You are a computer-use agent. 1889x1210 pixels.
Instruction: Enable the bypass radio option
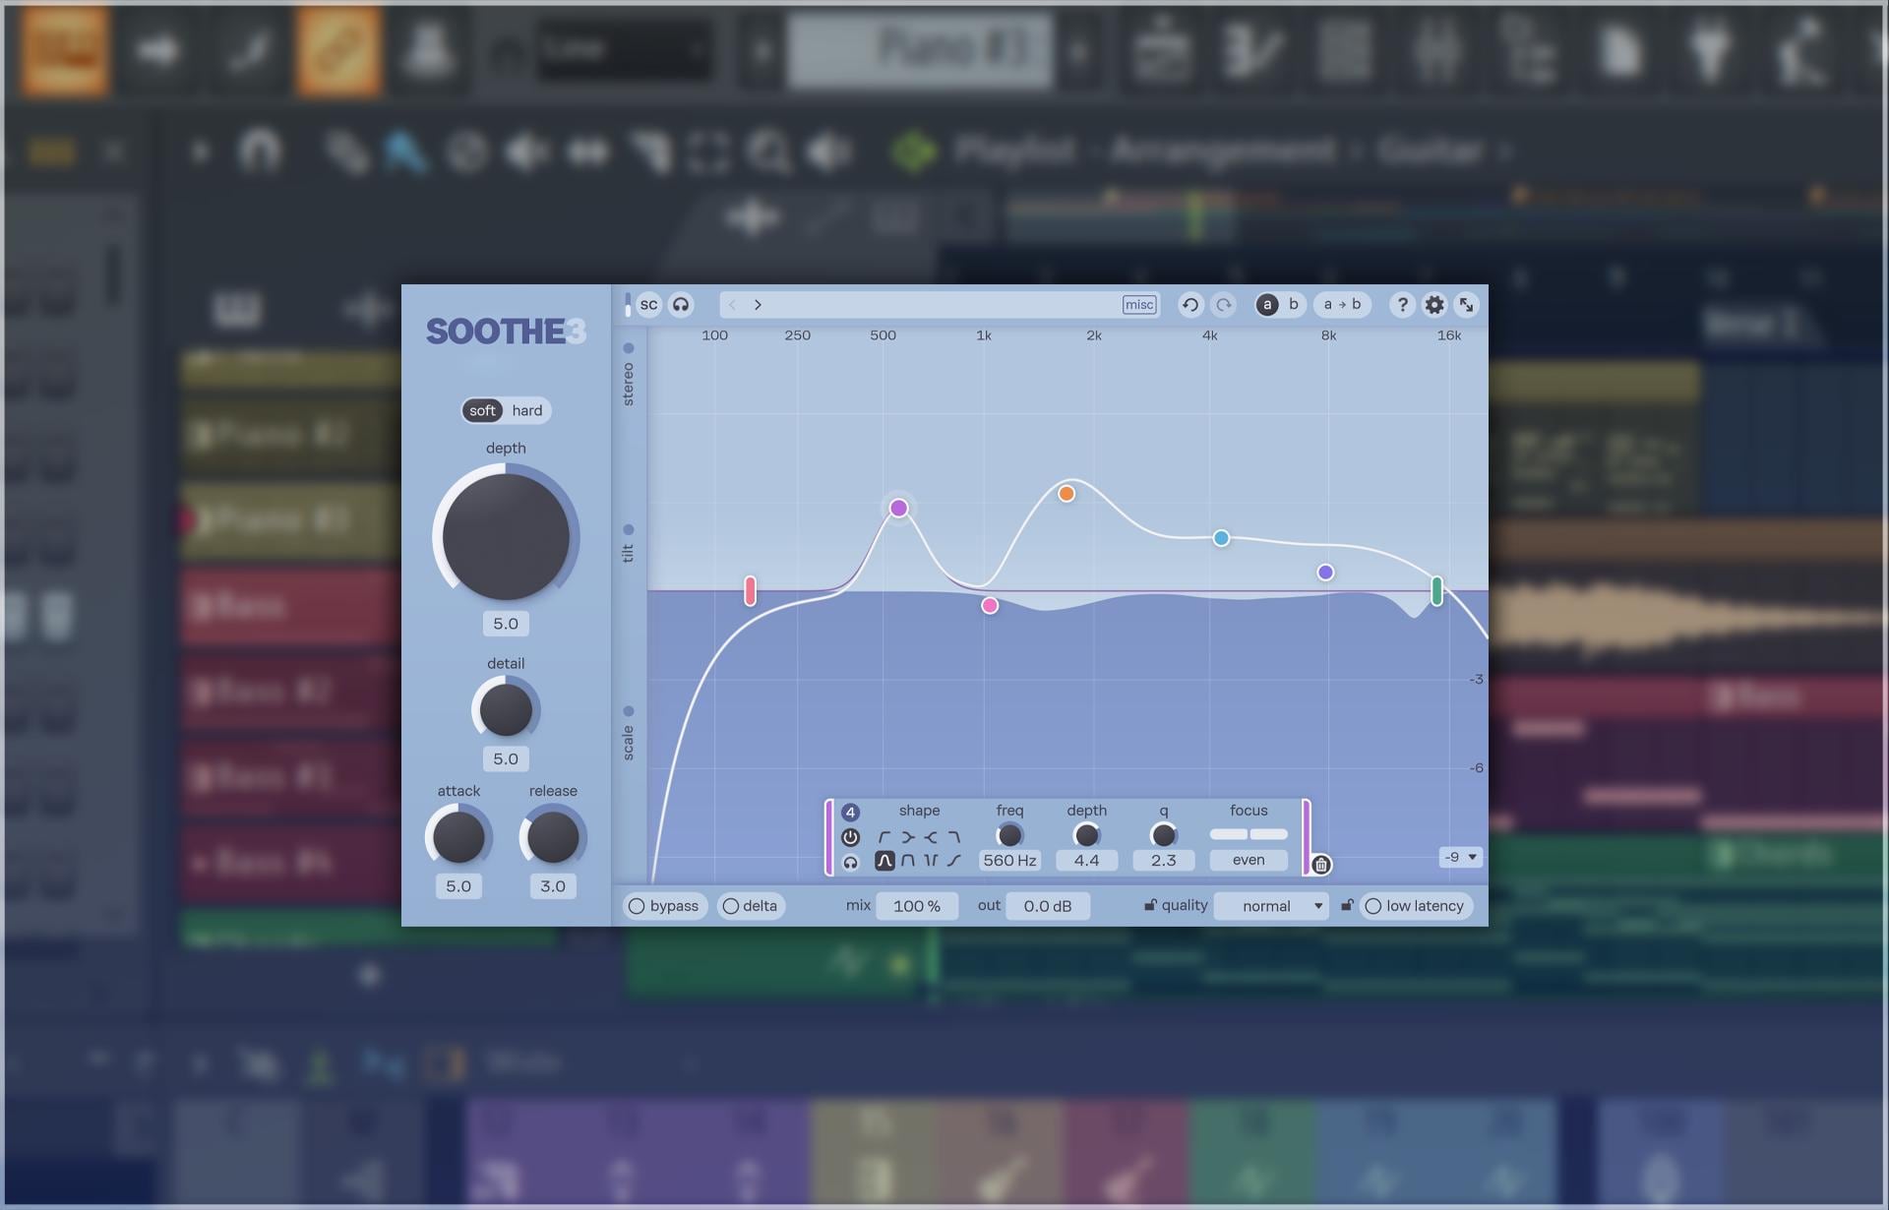[663, 906]
